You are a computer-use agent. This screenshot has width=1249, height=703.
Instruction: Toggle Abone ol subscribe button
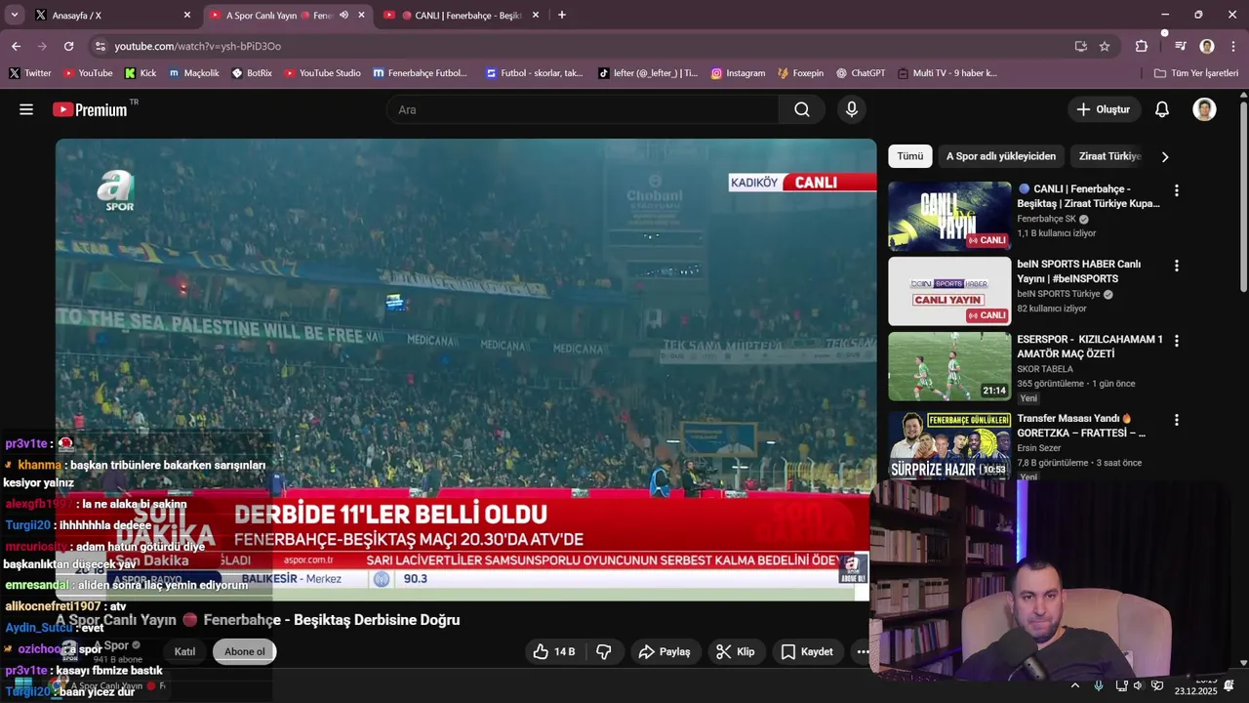pyautogui.click(x=245, y=651)
